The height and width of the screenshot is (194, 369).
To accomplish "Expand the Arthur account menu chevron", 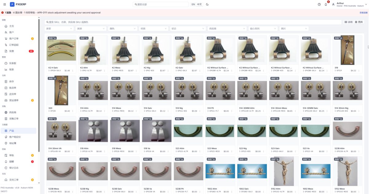I will click(x=366, y=4).
